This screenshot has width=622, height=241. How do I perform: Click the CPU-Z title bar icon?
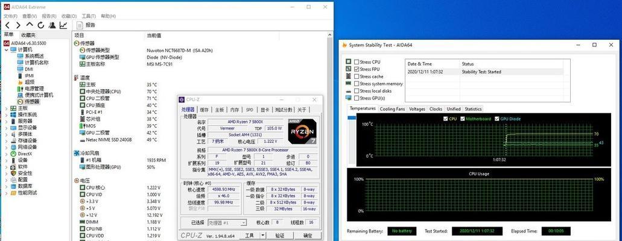182,99
